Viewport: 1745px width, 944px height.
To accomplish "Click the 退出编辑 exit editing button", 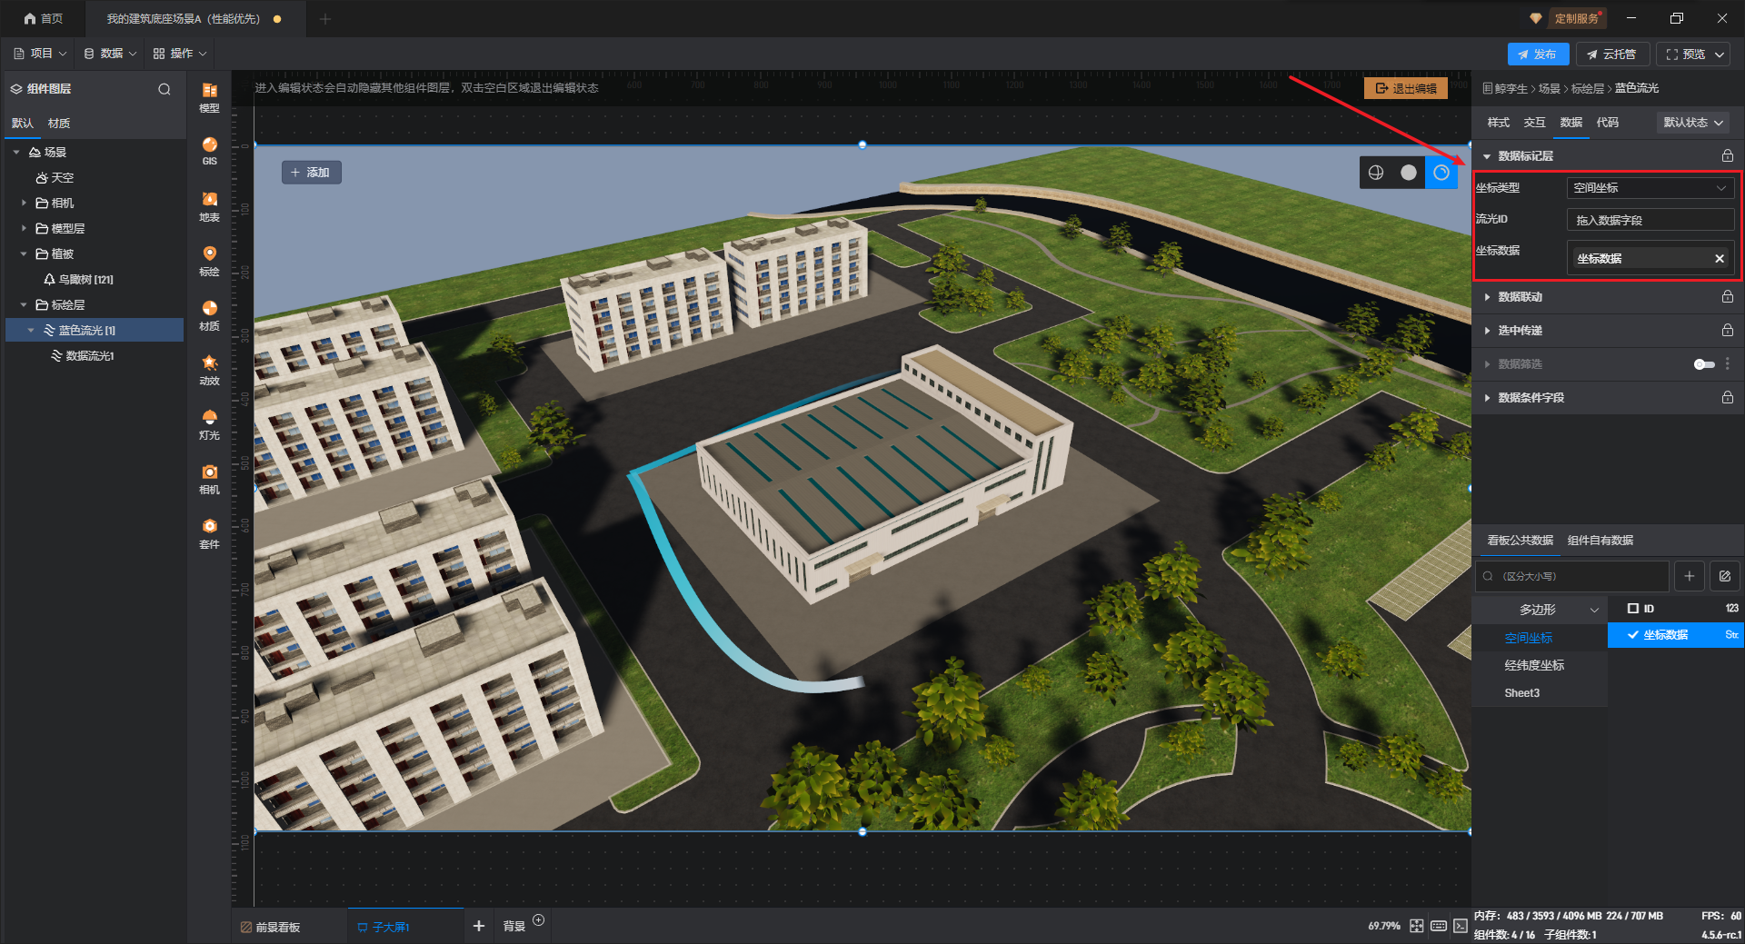I will (1406, 88).
